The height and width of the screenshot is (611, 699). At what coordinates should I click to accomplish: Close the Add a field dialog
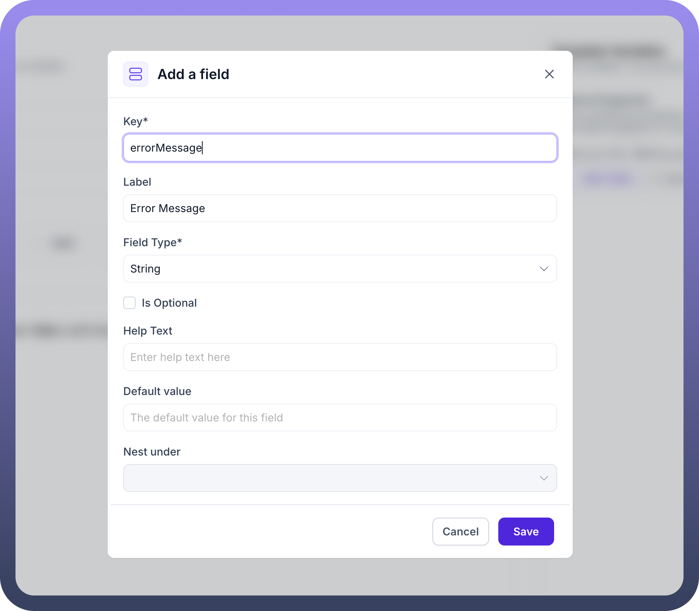549,74
